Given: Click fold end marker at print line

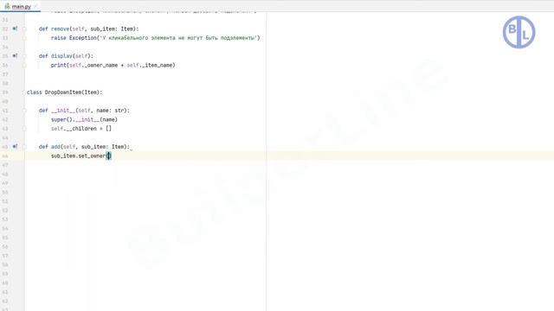Looking at the screenshot, I should [x=24, y=66].
